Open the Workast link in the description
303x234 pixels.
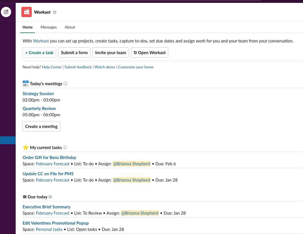[41, 41]
